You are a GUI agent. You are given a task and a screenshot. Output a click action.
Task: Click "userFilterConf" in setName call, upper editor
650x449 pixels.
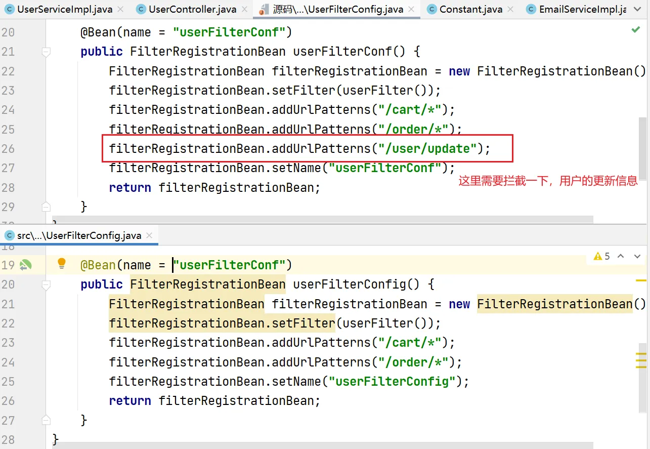(385, 168)
